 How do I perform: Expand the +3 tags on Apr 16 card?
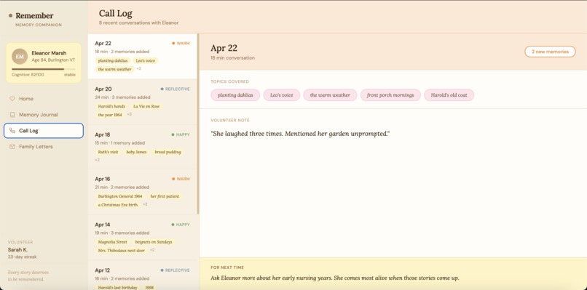[145, 204]
